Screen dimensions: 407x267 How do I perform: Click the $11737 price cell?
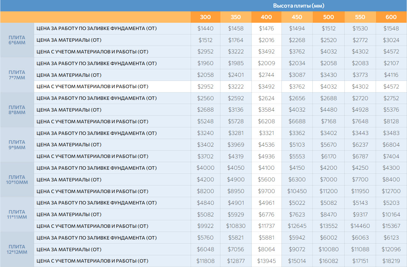tap(267, 226)
